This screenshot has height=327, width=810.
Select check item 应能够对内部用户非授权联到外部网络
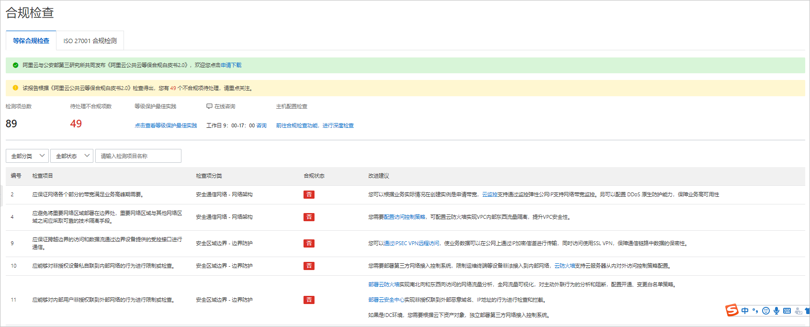click(x=103, y=300)
